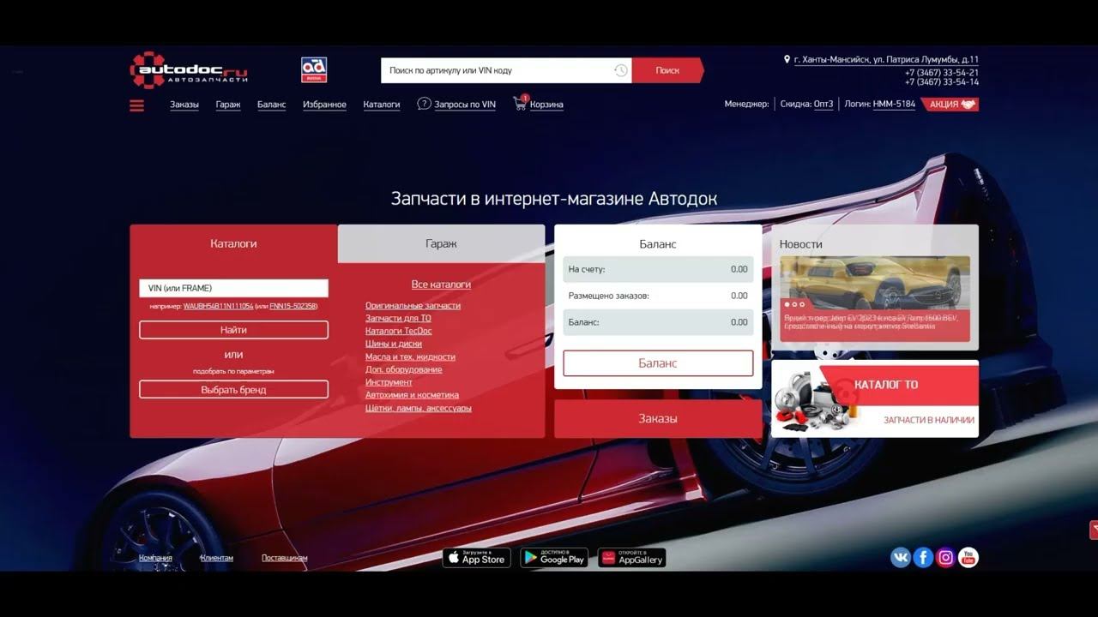Image resolution: width=1098 pixels, height=617 pixels.
Task: Download from App Store badge
Action: [x=476, y=558]
